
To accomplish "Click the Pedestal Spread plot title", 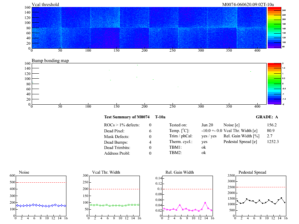I will [x=252, y=172].
